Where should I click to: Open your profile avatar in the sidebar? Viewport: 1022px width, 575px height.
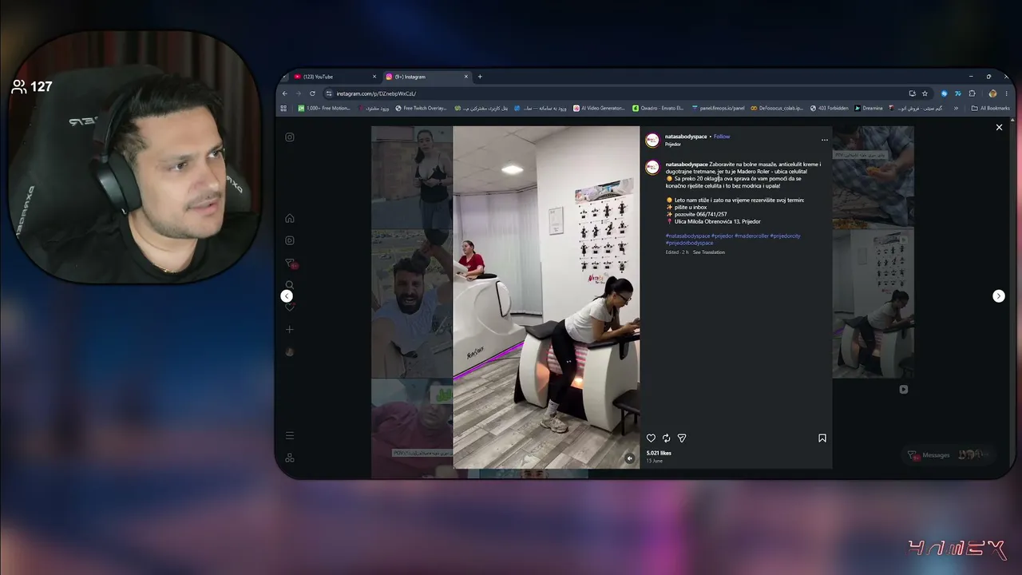(290, 351)
